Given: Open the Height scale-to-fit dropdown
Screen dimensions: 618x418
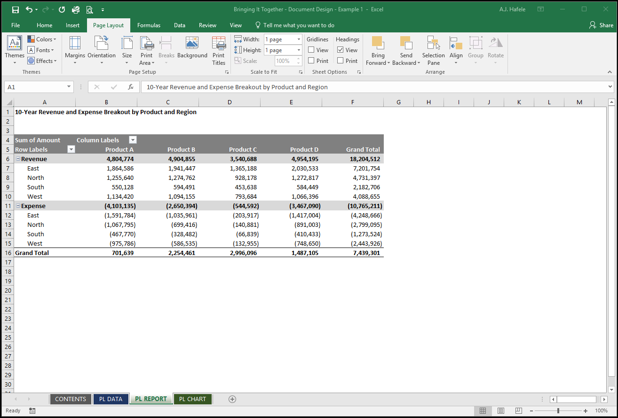Looking at the screenshot, I should pyautogui.click(x=299, y=50).
